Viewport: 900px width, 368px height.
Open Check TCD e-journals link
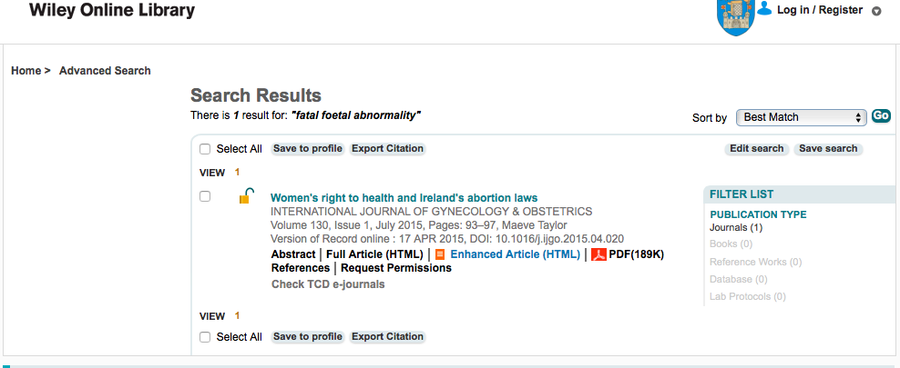328,284
